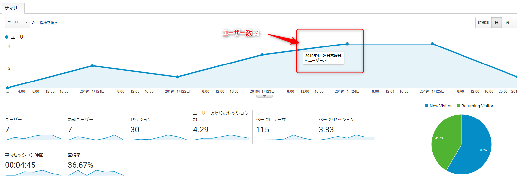Switch chart to 時間別 view
517x183 pixels.
483,23
